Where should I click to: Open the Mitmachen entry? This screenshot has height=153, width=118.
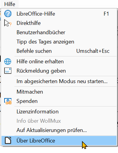coord(59,92)
